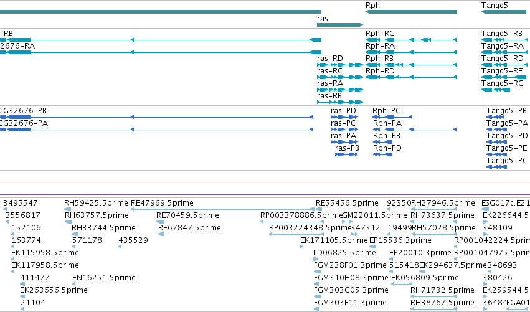Select EST LD06825.5prime
Image resolution: width=530 pixels, height=312 pixels.
[x=344, y=253]
